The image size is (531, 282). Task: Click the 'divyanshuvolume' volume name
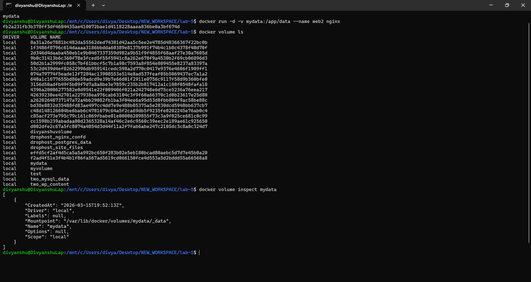click(x=51, y=132)
